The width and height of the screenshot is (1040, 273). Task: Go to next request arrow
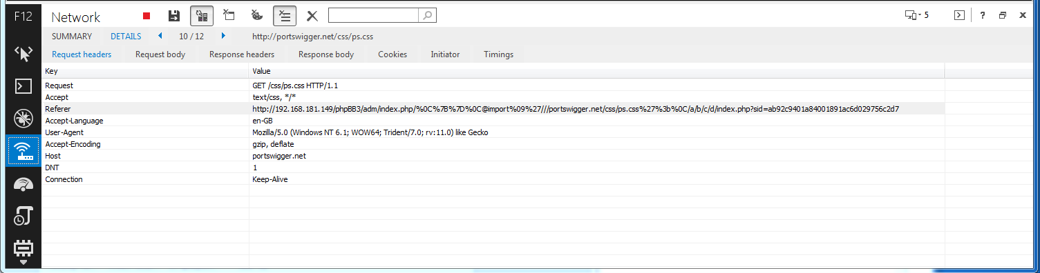point(223,36)
